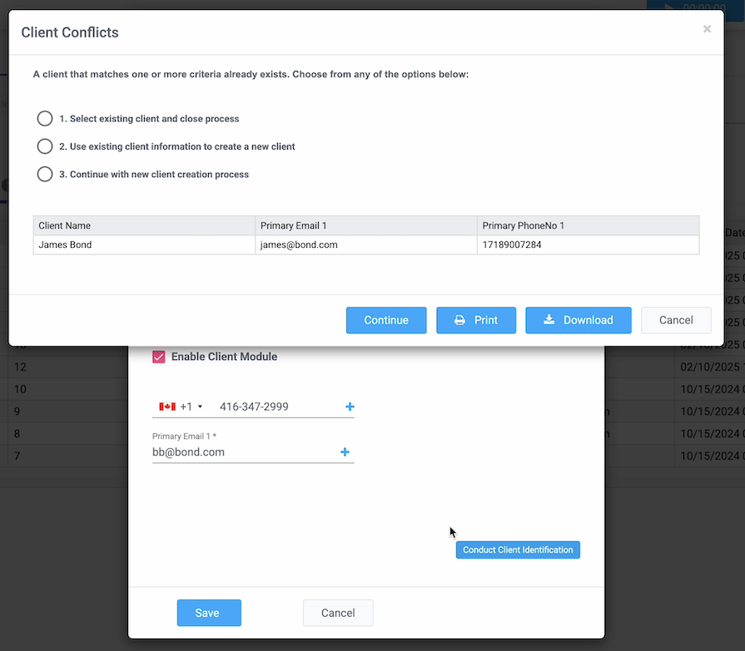
Task: Click Conduct Client Identification button
Action: [x=518, y=550]
